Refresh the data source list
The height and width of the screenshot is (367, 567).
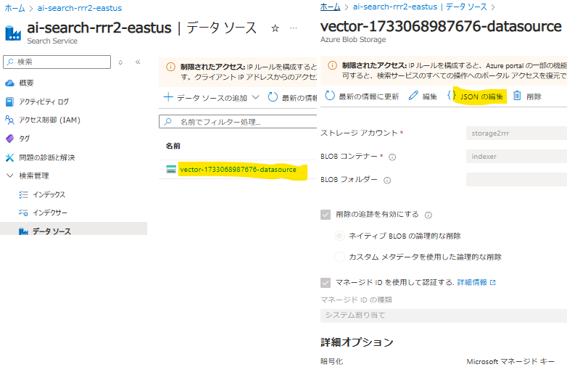293,98
